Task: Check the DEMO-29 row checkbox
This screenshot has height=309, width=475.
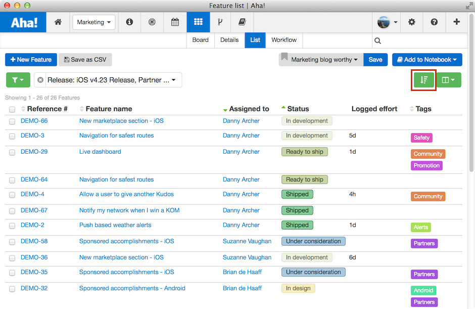Action: pos(12,152)
